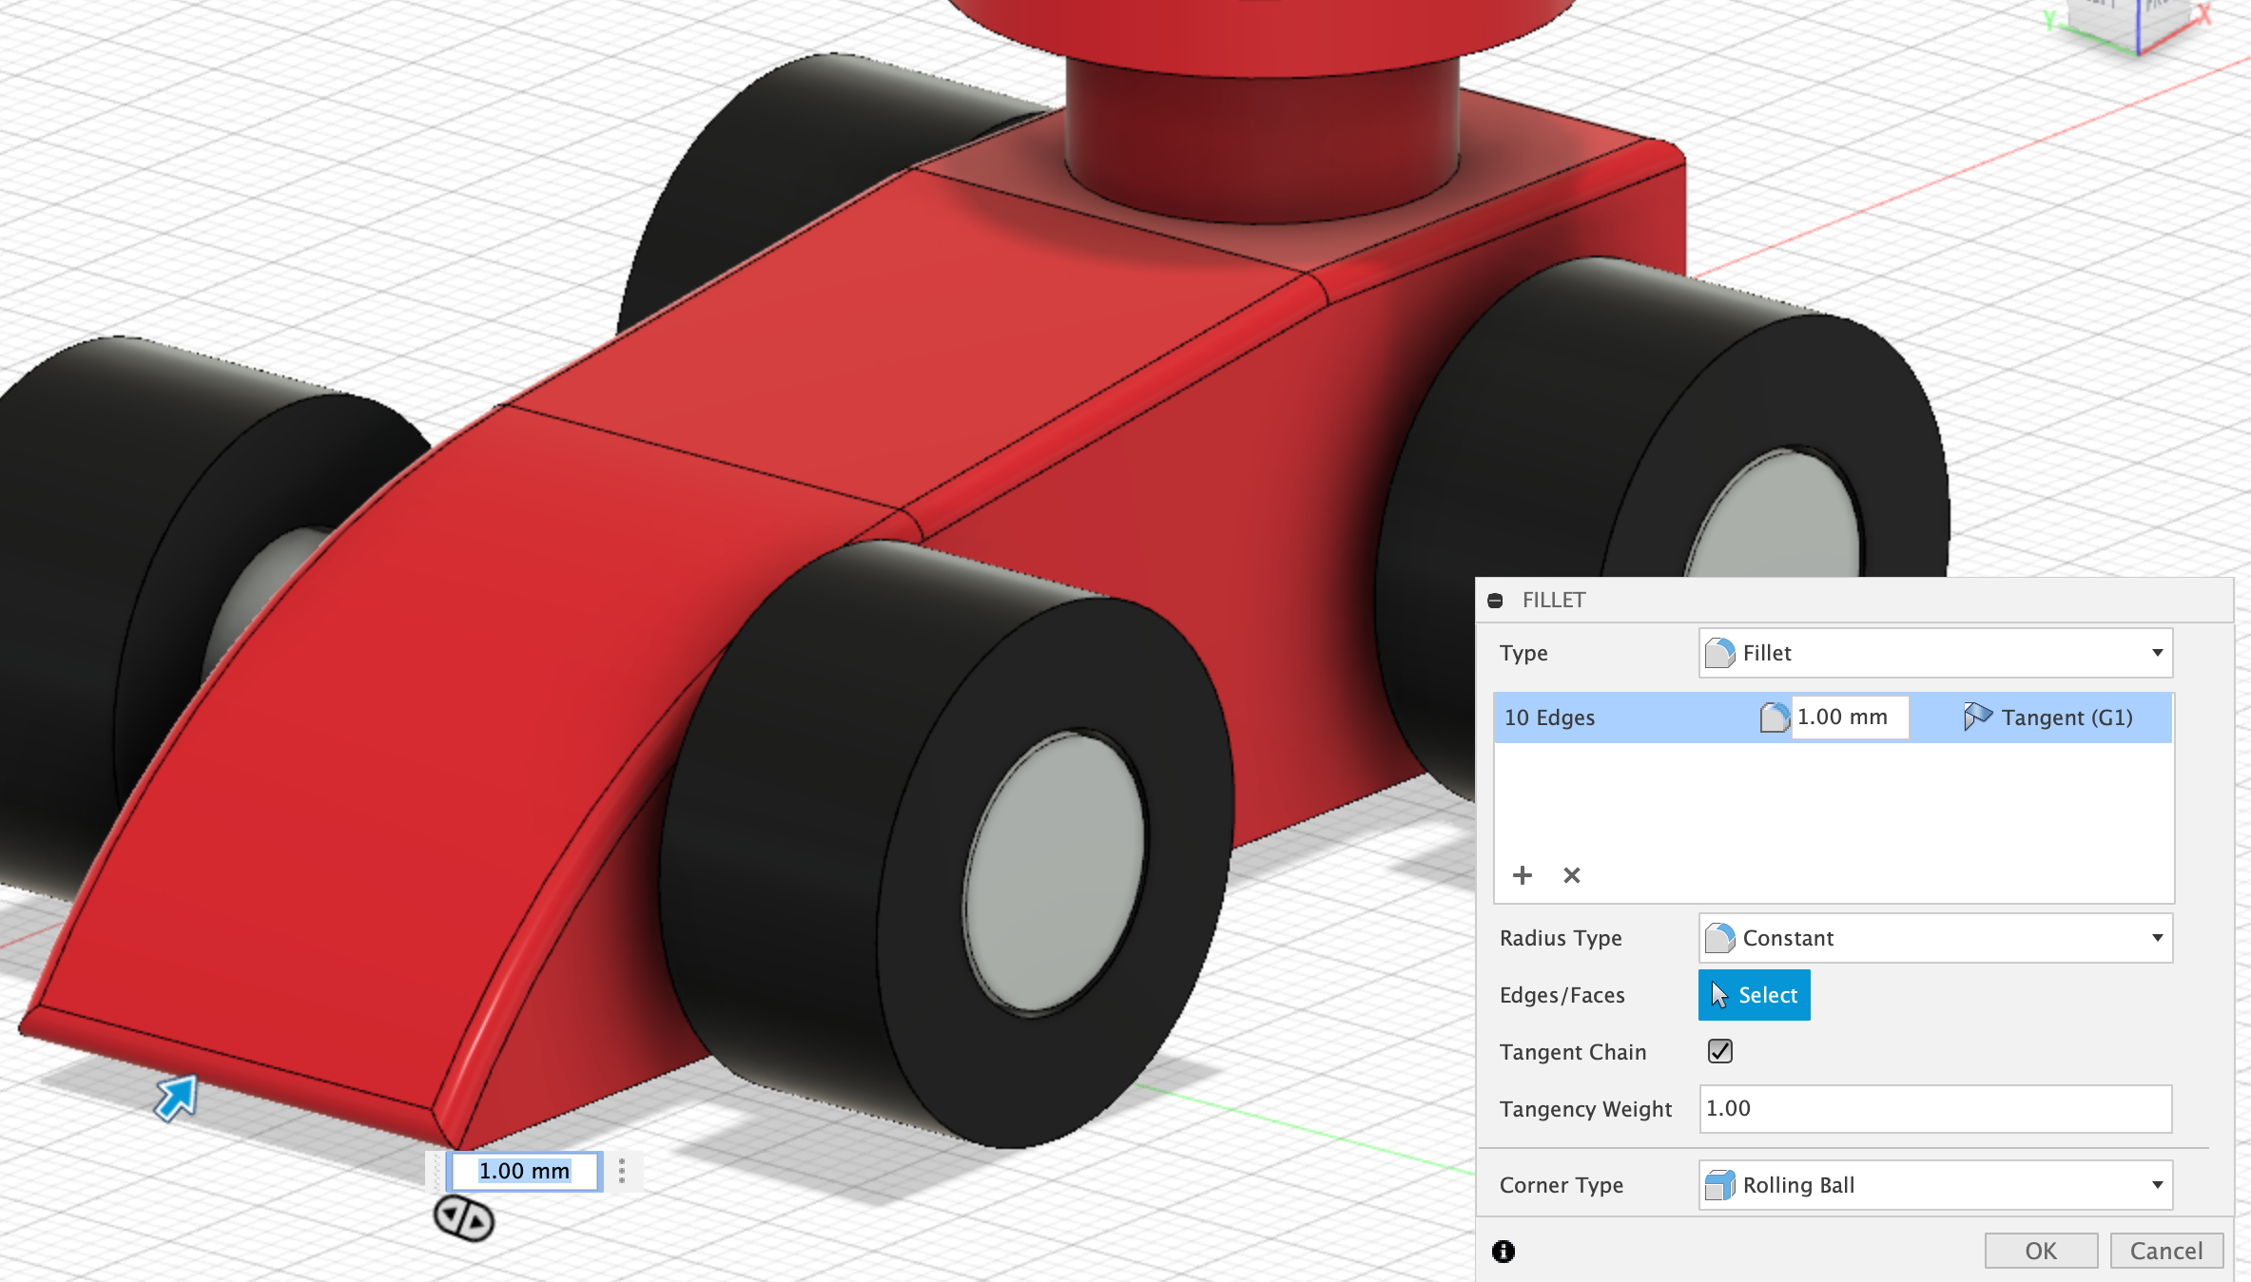The height and width of the screenshot is (1282, 2251).
Task: Open the Corner Type dropdown showing Rolling Ball
Action: tap(1935, 1185)
